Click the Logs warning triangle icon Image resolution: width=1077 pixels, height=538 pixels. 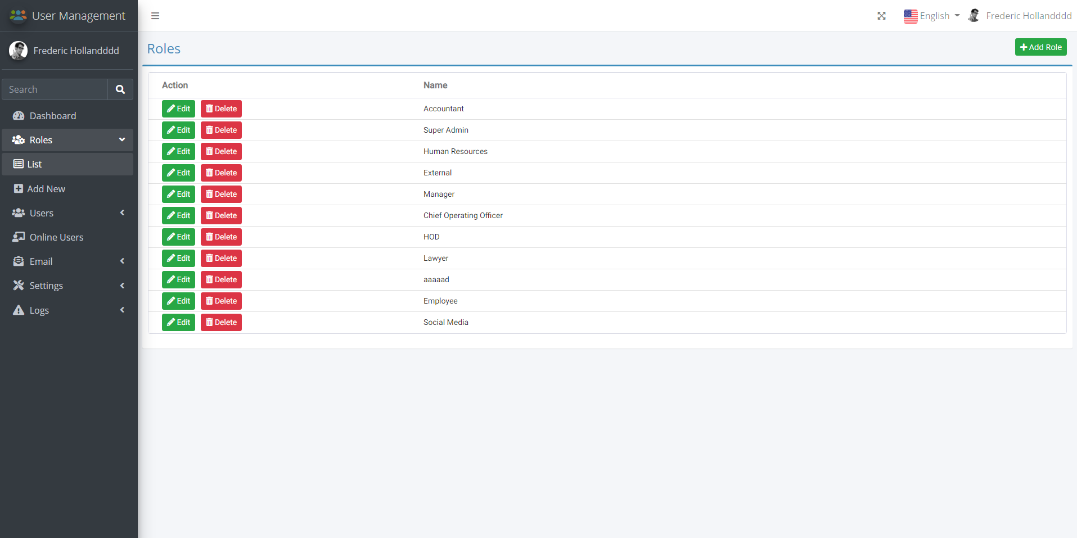click(x=19, y=310)
